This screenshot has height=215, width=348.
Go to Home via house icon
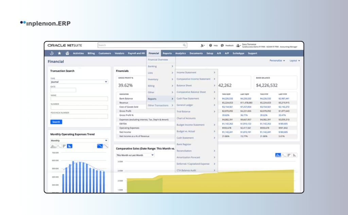[67, 53]
